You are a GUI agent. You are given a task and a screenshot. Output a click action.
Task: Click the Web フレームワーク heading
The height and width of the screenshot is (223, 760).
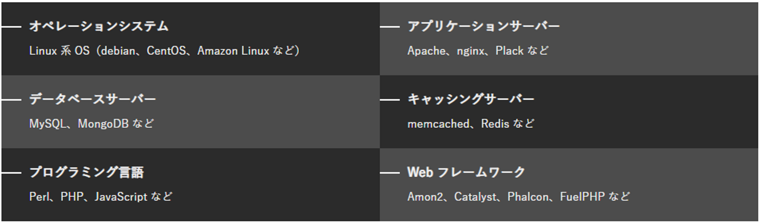[x=466, y=172]
